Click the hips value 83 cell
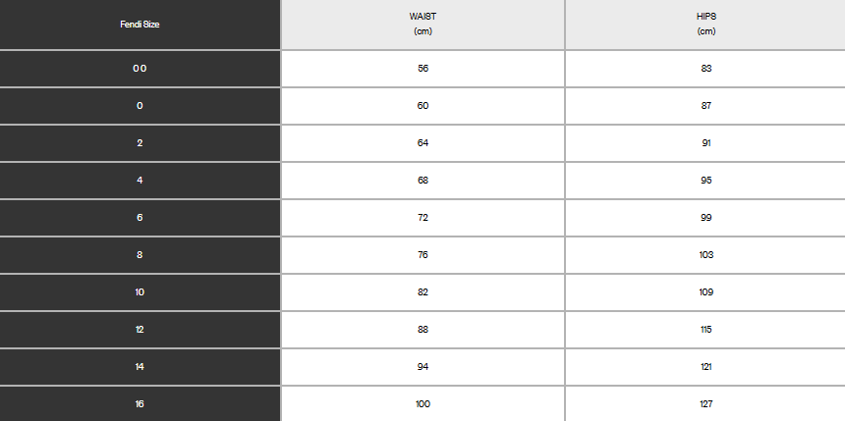 pyautogui.click(x=705, y=69)
